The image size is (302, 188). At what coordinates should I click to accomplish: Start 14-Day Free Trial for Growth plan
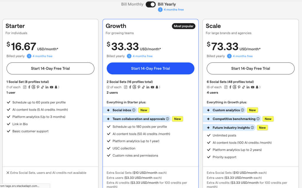pyautogui.click(x=150, y=69)
